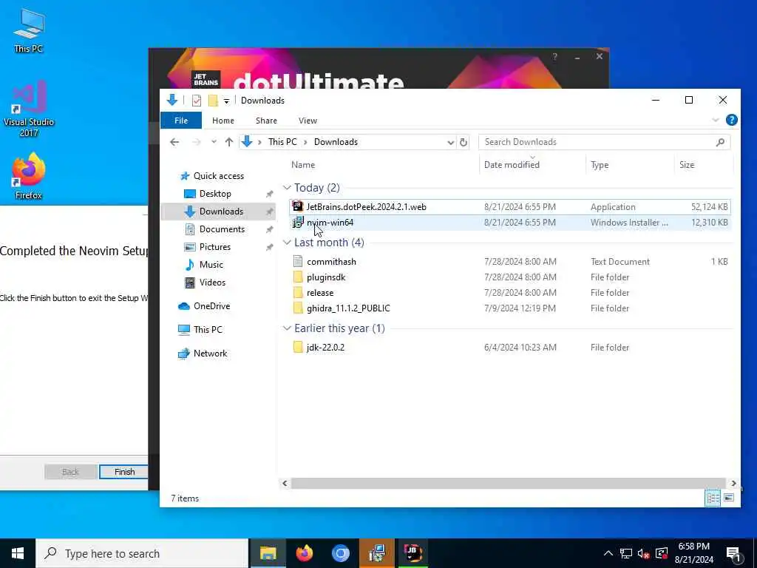Select This PC in the navigation pane
Image resolution: width=757 pixels, height=568 pixels.
coord(208,330)
